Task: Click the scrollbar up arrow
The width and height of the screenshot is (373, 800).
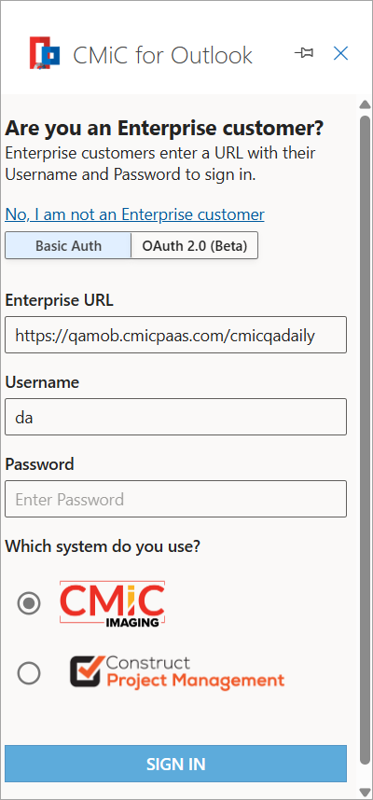Action: click(x=365, y=104)
